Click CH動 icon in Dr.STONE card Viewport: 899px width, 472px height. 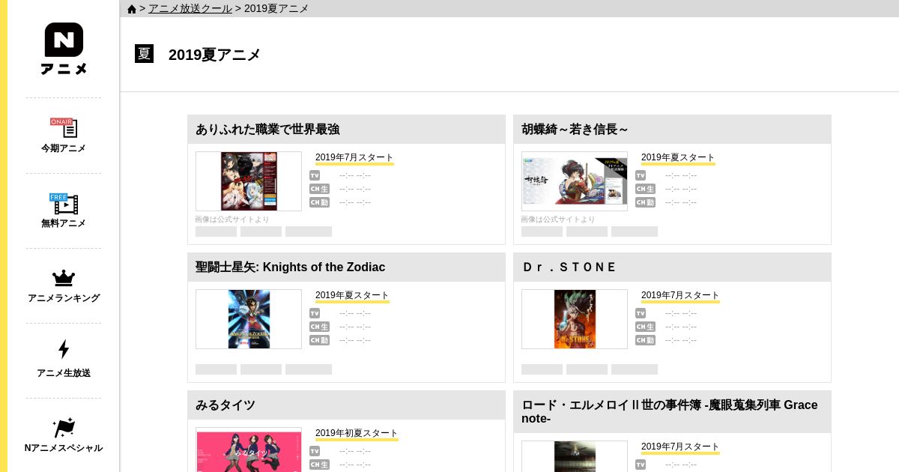click(645, 340)
